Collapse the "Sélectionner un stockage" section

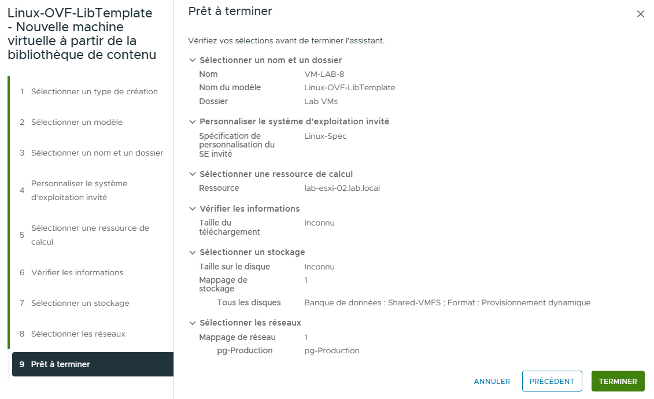point(191,252)
